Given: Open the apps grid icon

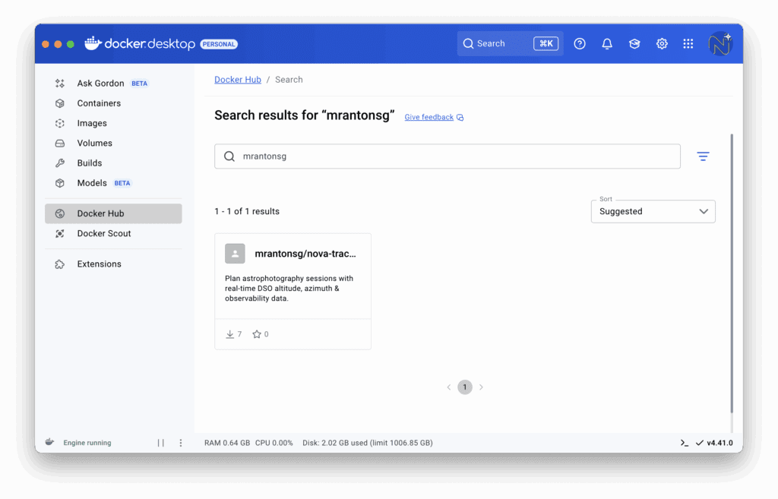Looking at the screenshot, I should (688, 43).
